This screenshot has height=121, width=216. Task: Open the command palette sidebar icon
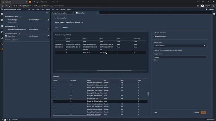(2, 32)
